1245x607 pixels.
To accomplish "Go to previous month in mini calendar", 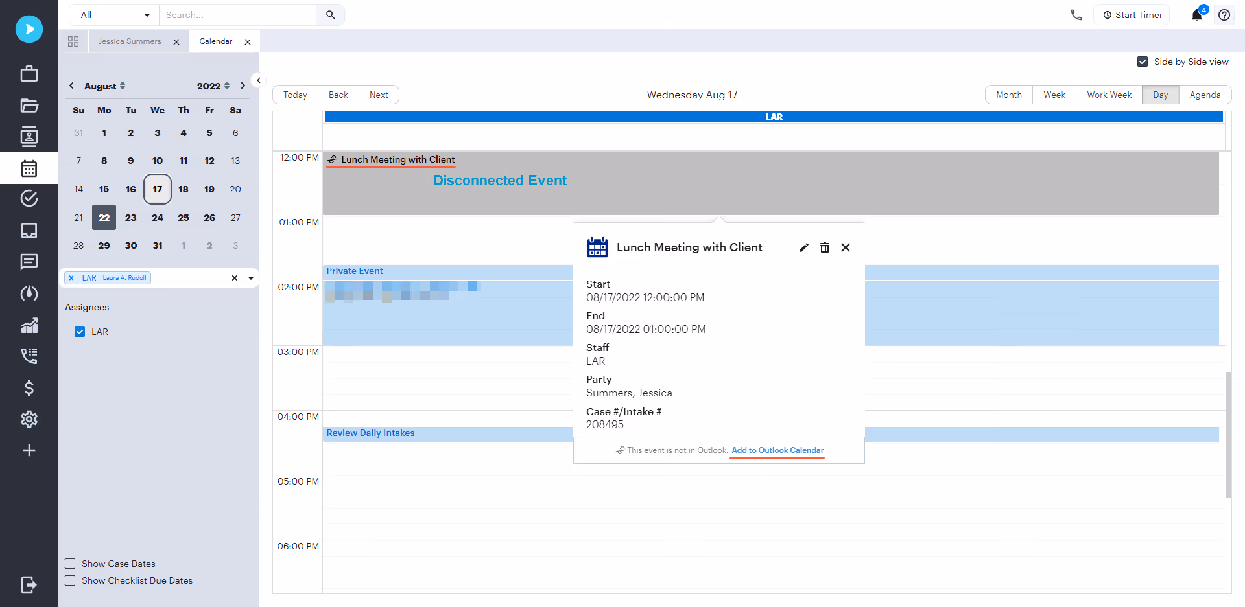I will [71, 86].
